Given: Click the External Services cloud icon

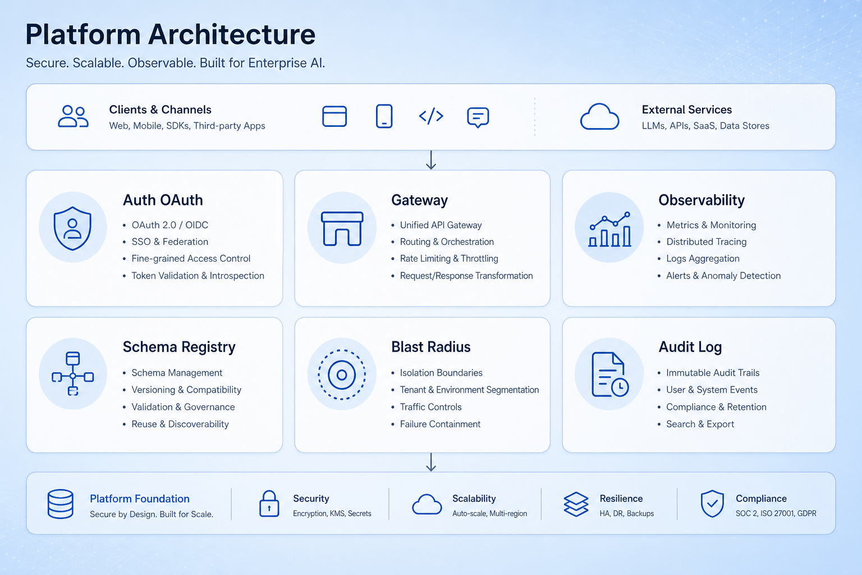Looking at the screenshot, I should [x=599, y=117].
